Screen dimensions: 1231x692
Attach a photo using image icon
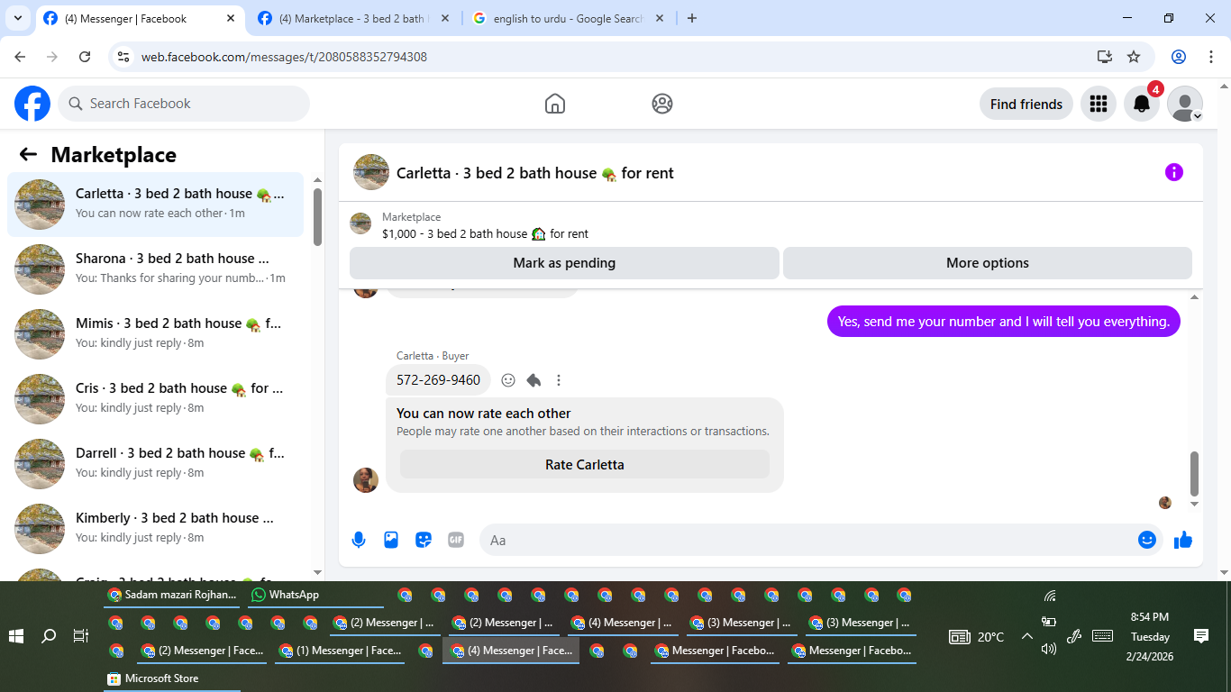point(391,540)
